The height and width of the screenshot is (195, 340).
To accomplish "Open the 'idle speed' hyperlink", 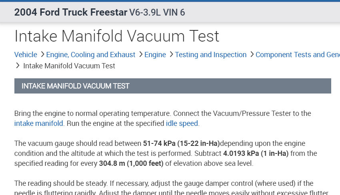I will tap(182, 123).
